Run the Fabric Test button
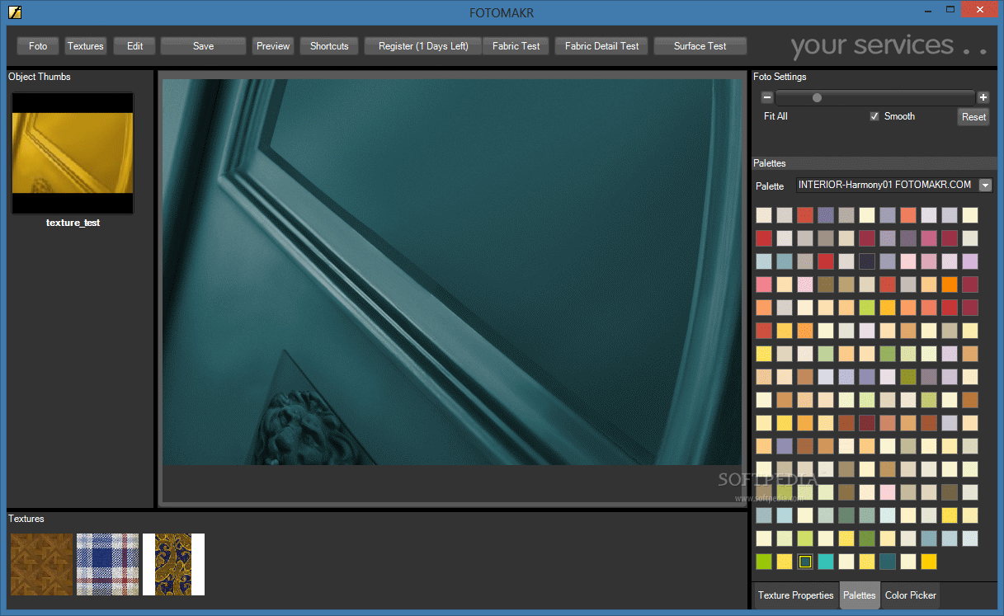Screen dimensions: 1004x616 (x=516, y=46)
